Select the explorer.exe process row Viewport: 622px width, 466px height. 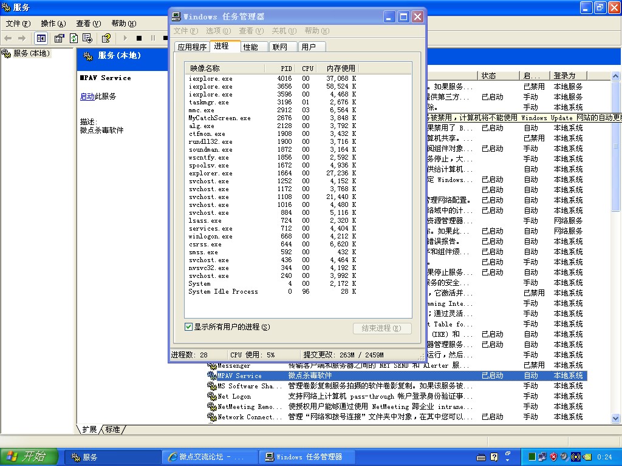(x=272, y=173)
